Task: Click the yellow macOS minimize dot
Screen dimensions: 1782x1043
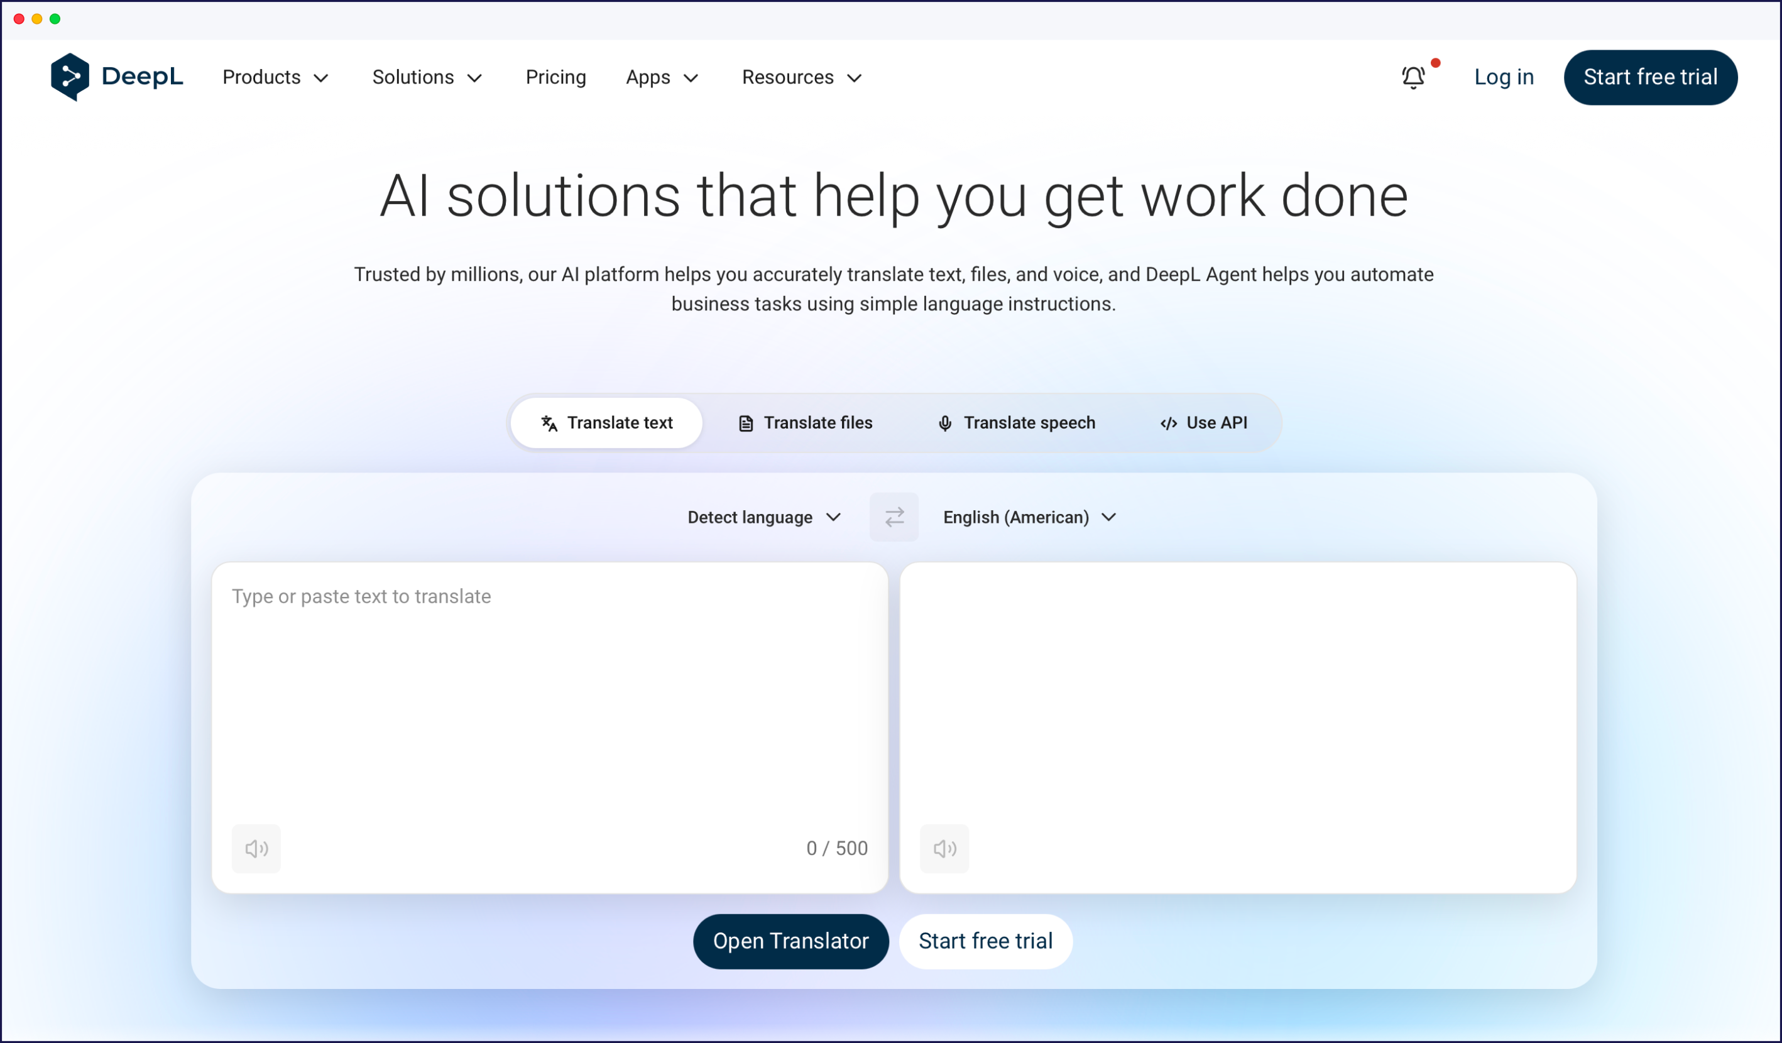Action: pos(37,19)
